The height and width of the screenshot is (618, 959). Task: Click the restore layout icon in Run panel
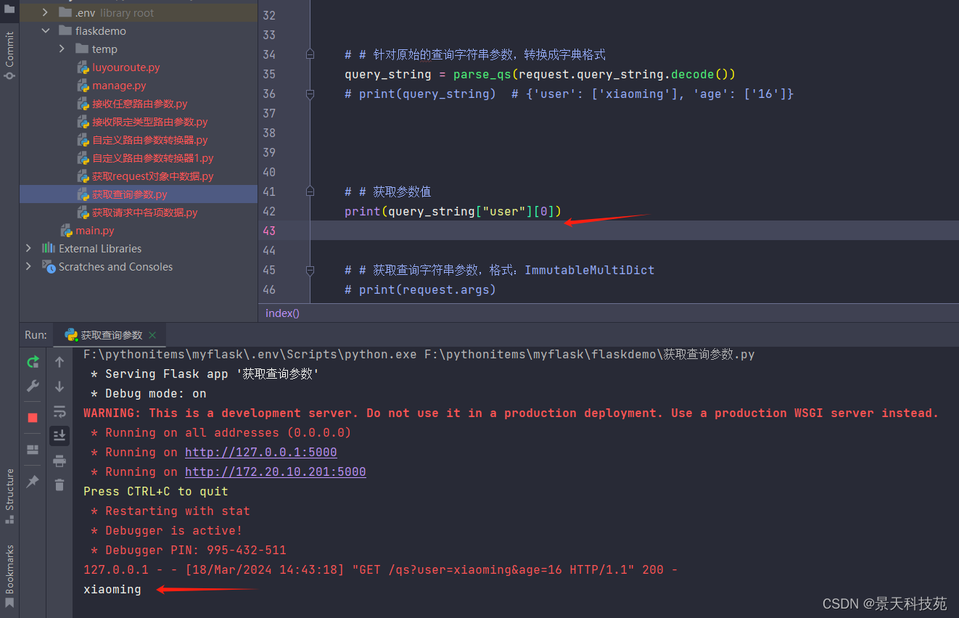click(33, 450)
